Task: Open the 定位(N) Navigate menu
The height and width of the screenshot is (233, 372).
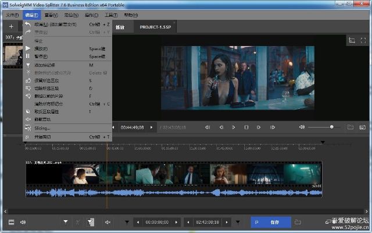Action: pos(71,15)
